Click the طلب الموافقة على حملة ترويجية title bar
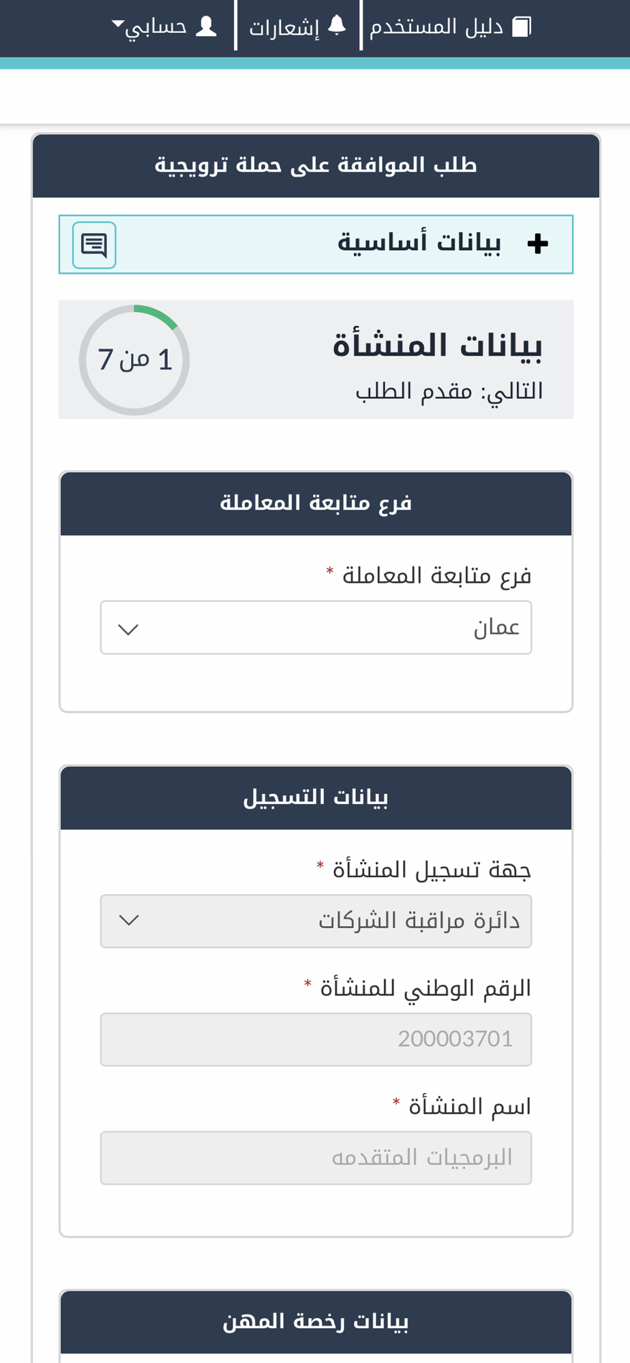Image resolution: width=630 pixels, height=1363 pixels. coord(316,166)
